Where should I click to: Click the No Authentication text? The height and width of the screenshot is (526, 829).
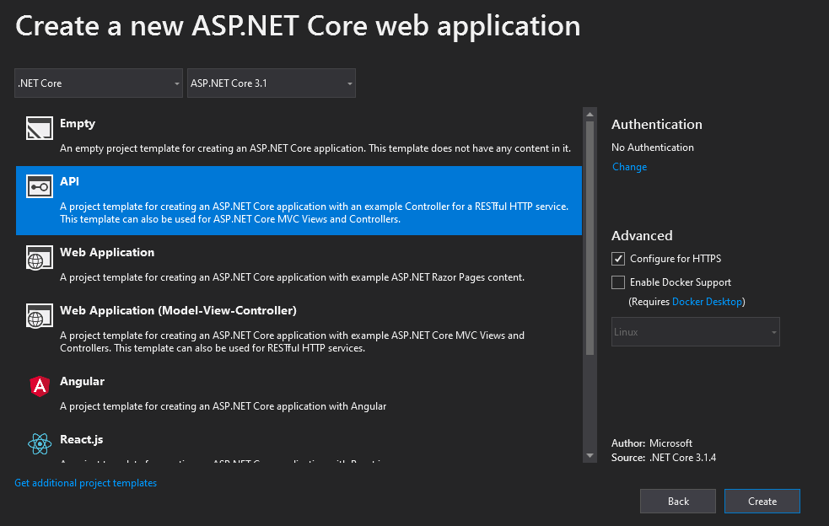tap(653, 148)
